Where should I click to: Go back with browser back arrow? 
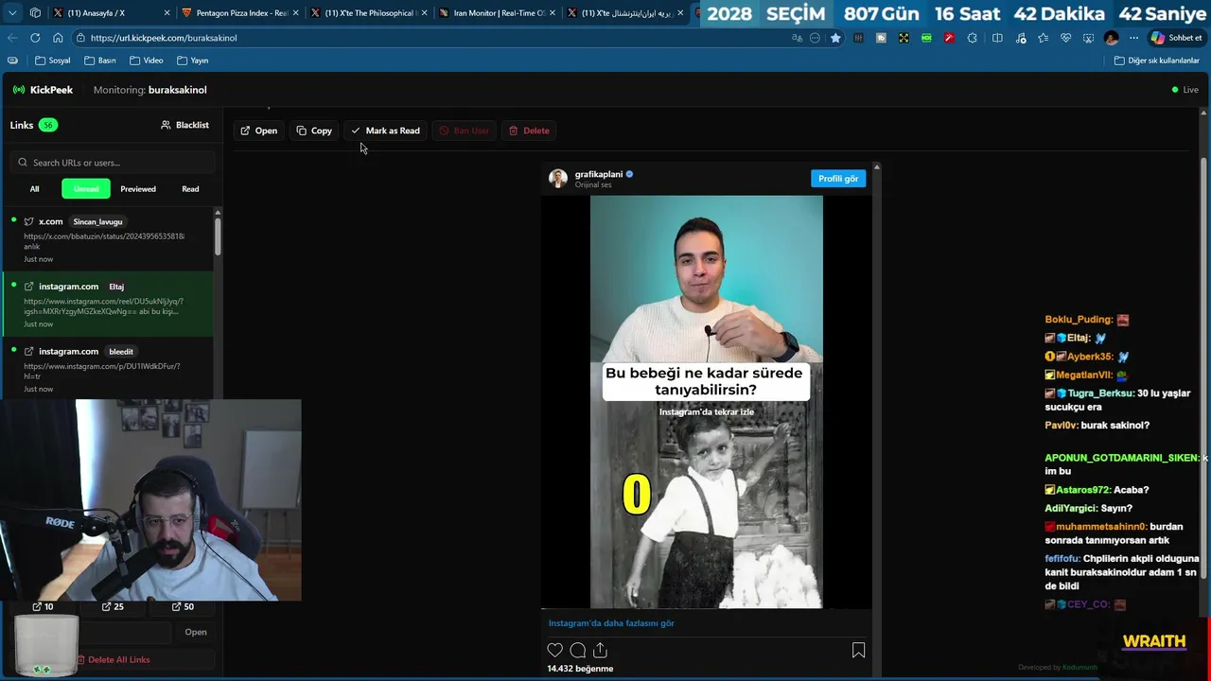point(12,38)
